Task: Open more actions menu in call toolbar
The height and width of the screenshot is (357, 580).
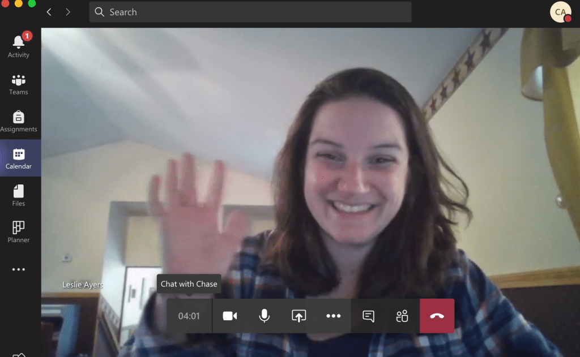Action: (333, 316)
